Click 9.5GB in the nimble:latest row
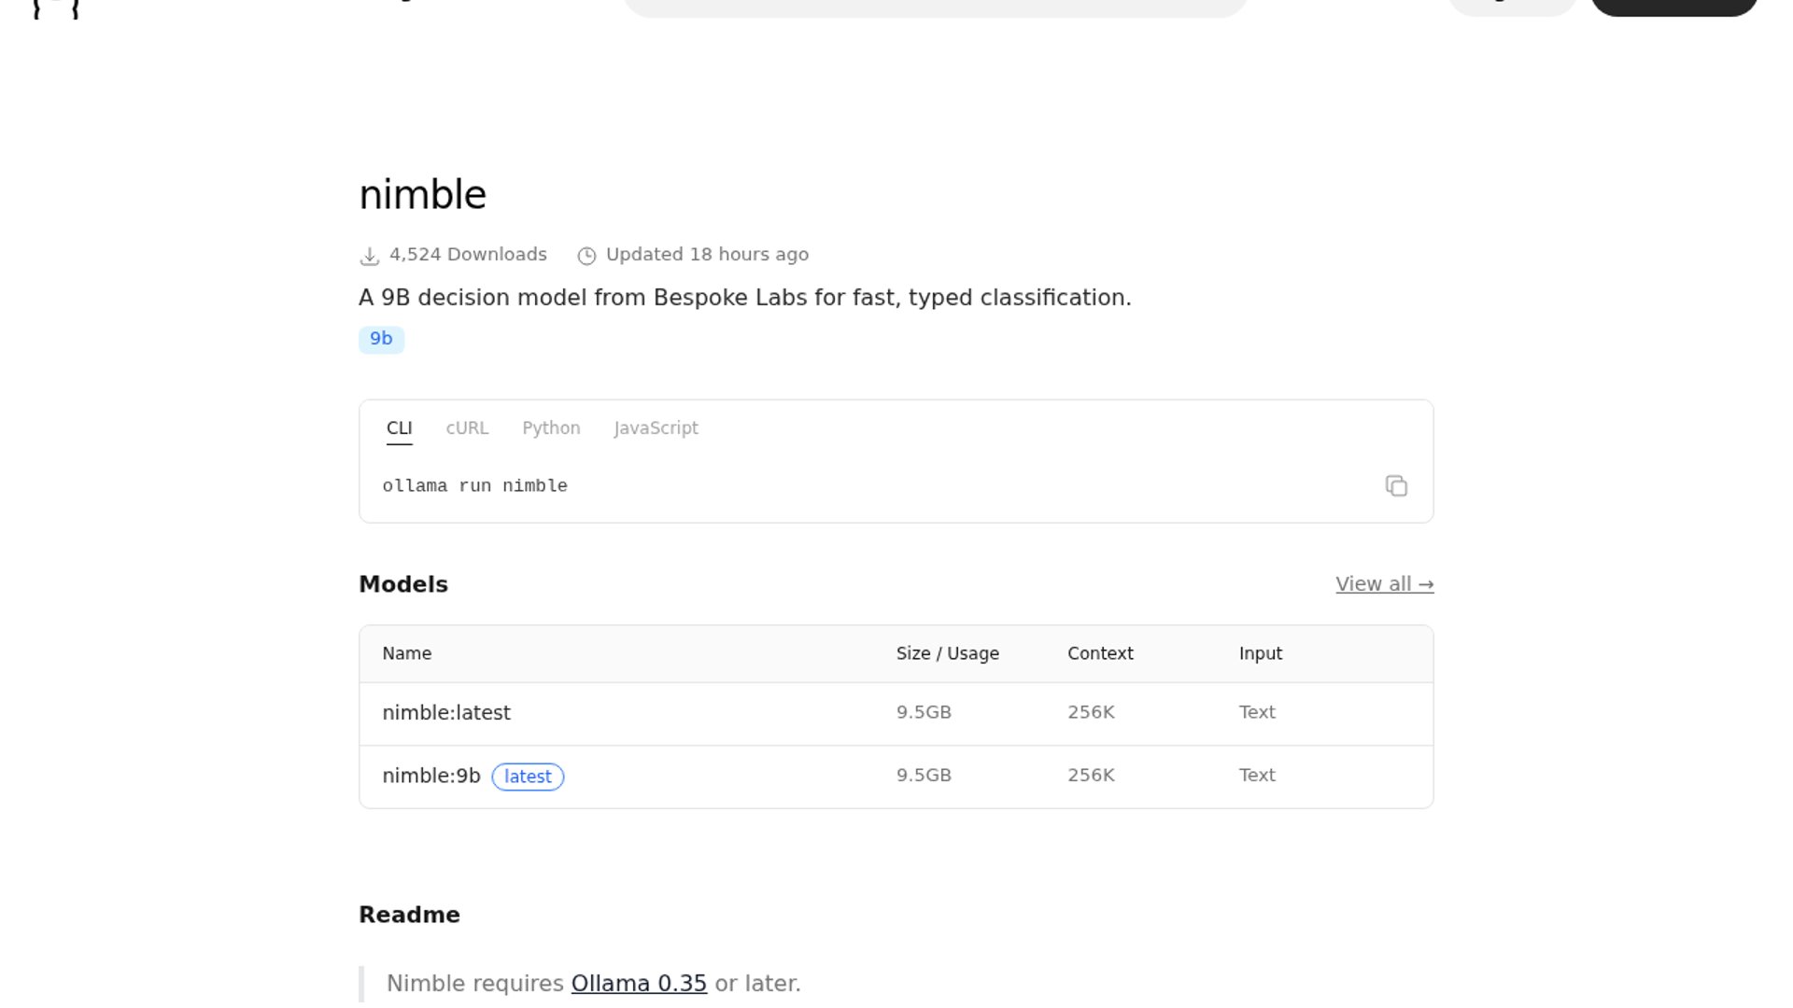Screen dimensions: 1793x1008 click(924, 712)
